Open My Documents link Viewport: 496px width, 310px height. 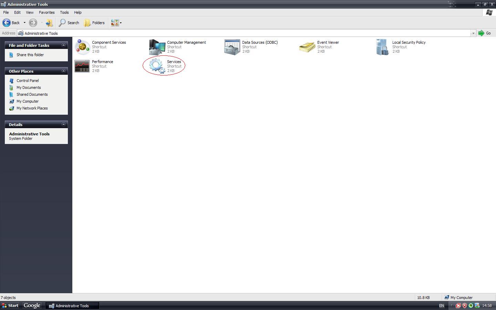[x=29, y=87]
